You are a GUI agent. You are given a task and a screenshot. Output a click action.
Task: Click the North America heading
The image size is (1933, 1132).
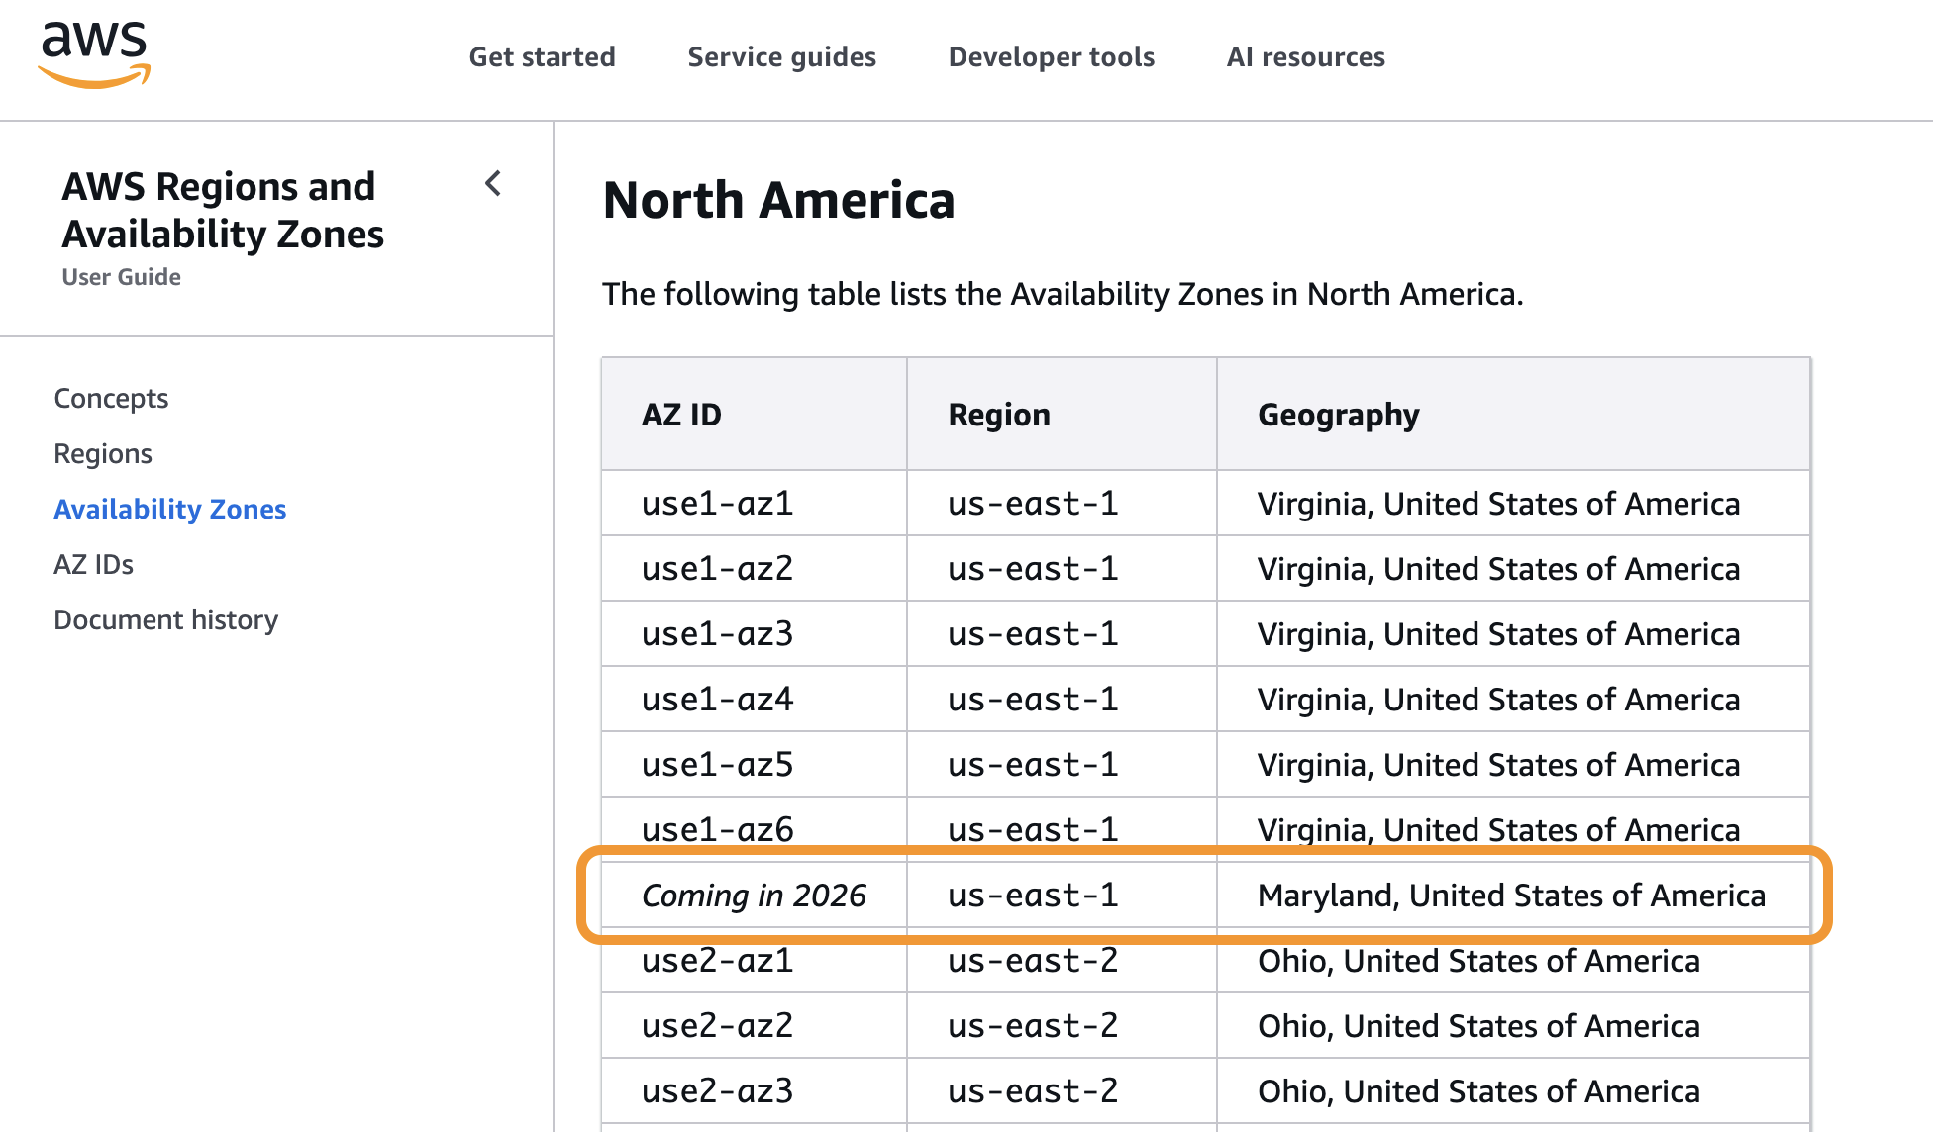click(778, 200)
